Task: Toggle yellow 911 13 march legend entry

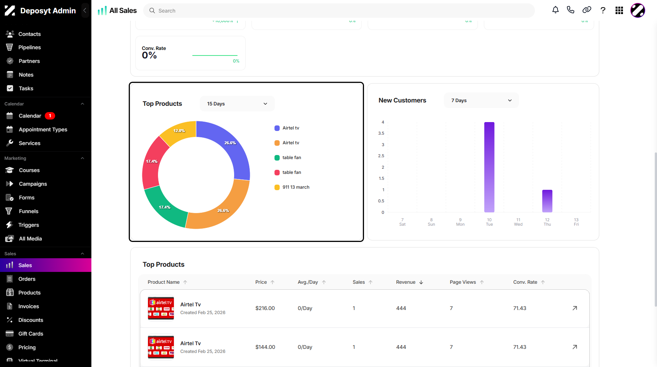Action: click(292, 187)
